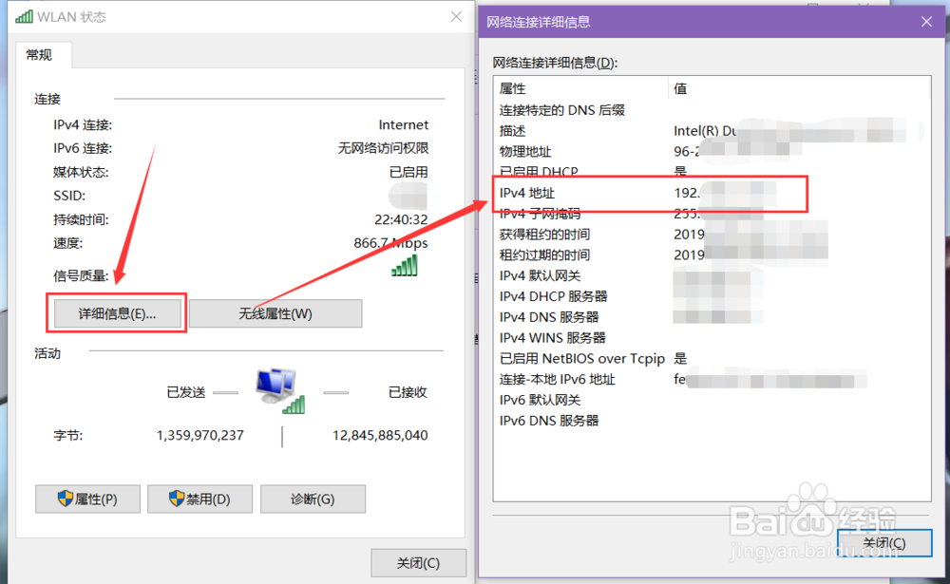Click 禁用(D) to disable the adapter

(x=199, y=499)
